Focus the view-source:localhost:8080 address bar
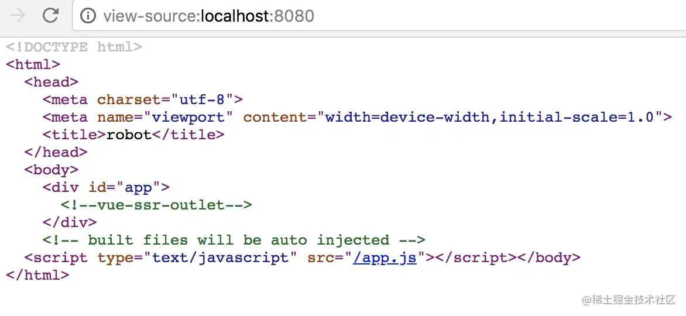Screen dimensions: 686x316 379,16
